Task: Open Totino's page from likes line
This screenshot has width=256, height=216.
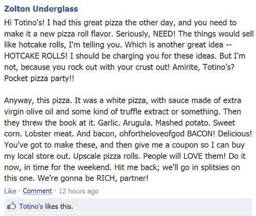Action: (31, 206)
